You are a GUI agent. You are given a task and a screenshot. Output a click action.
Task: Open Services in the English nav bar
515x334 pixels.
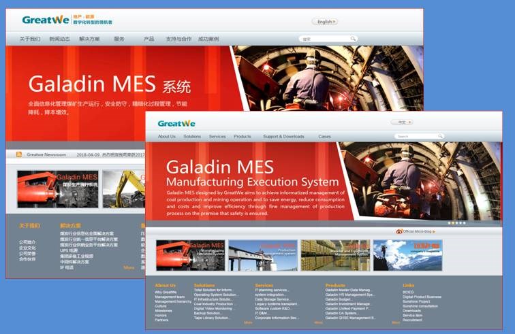pyautogui.click(x=217, y=137)
